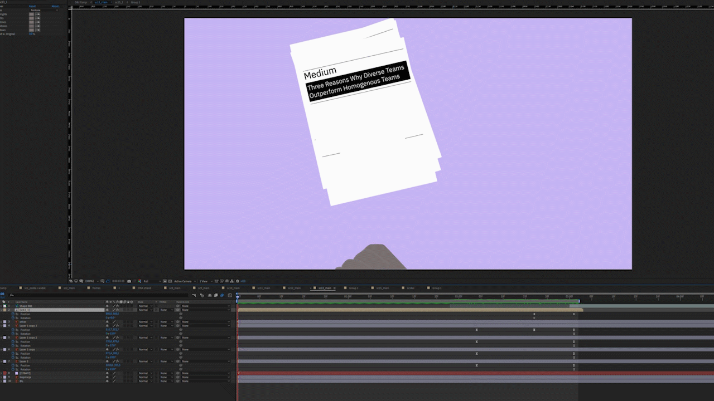The height and width of the screenshot is (401, 714).
Task: Open sc13_1 in the viewer breadcrumb
Action: [x=119, y=2]
